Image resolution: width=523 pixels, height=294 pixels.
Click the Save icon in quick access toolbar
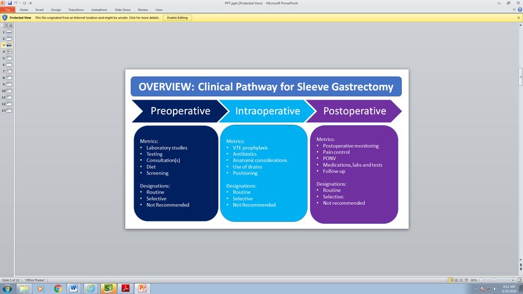point(10,3)
